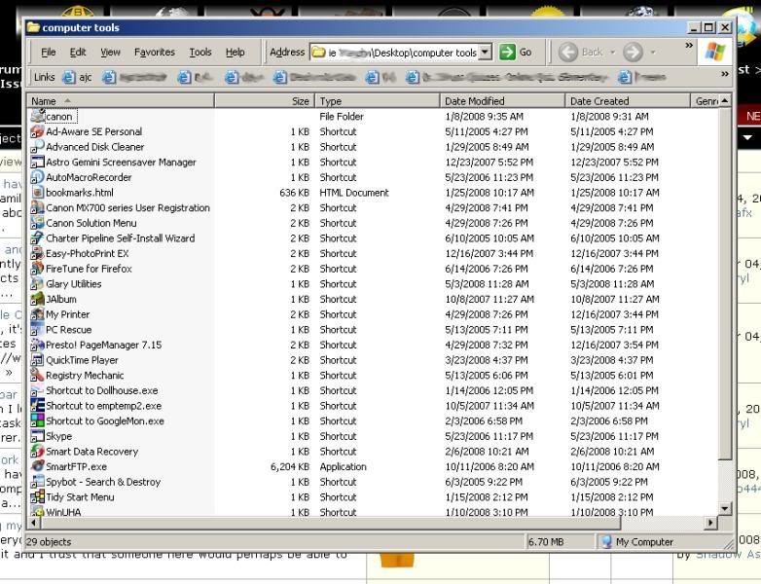Click the Back navigation button
Screen dimensions: 761x584
[x=580, y=52]
